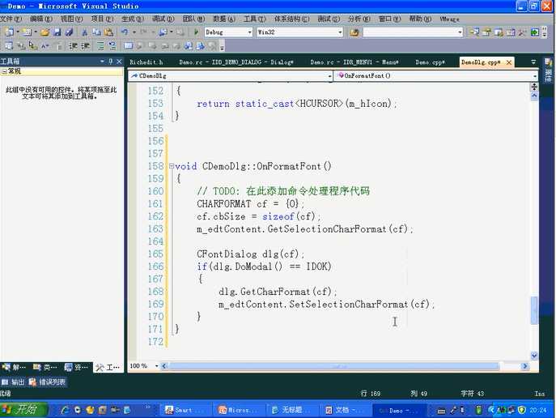The image size is (556, 418).
Task: Click the vertical scrollbar down arrow
Action: tap(534, 355)
